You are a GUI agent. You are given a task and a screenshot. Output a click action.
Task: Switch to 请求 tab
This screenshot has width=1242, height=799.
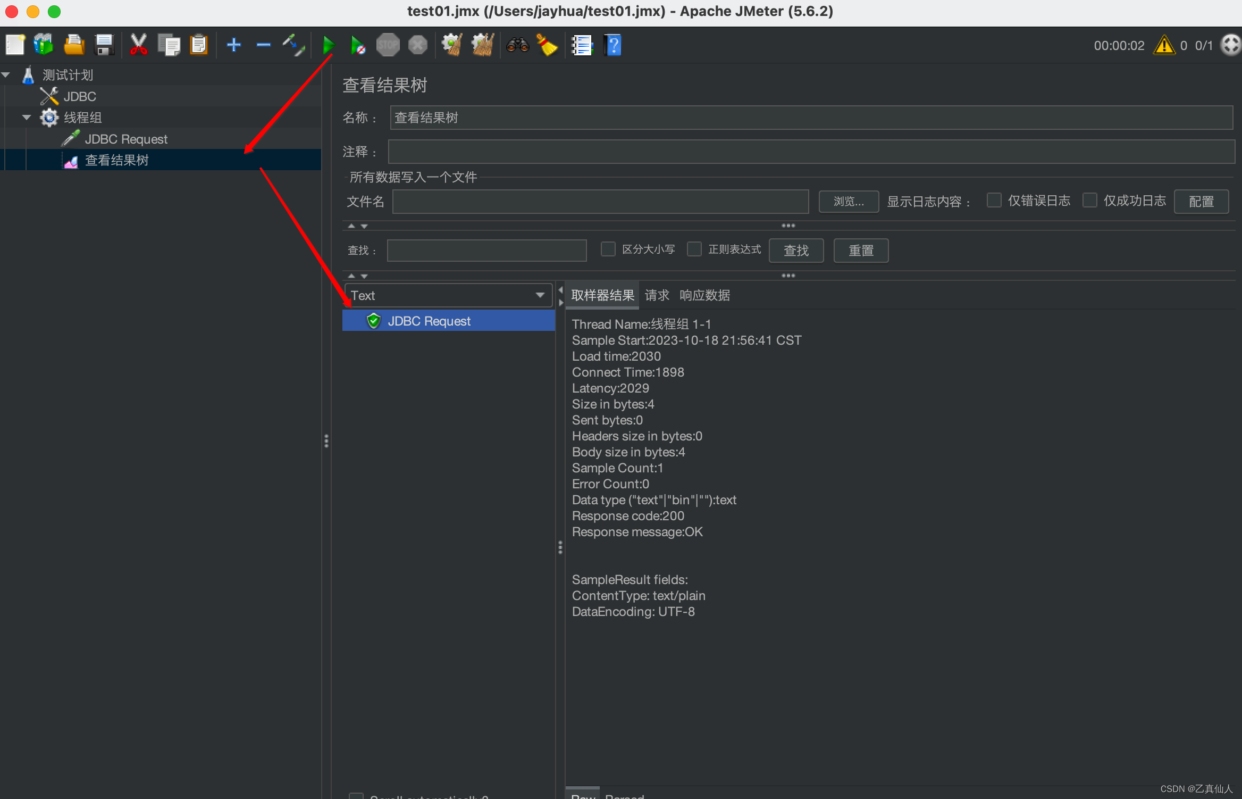[657, 295]
